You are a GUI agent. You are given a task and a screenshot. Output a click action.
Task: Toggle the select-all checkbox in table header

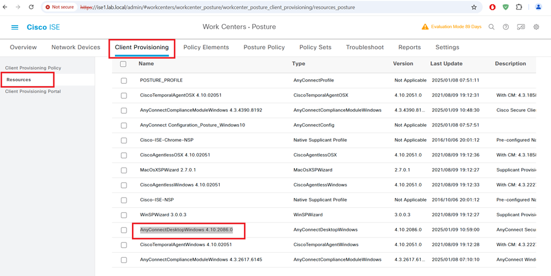pos(123,64)
